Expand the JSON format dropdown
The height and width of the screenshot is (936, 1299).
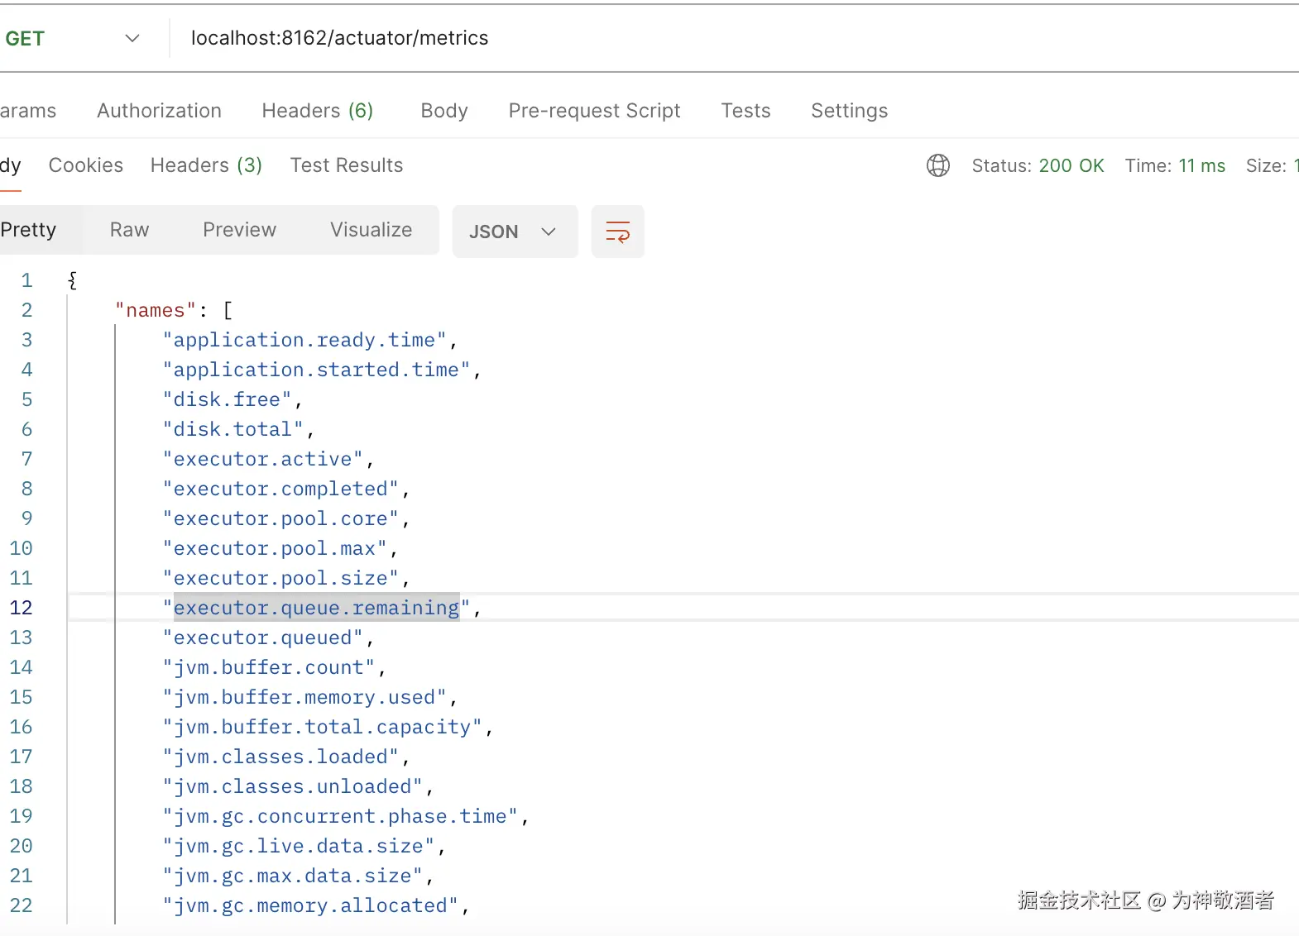(x=514, y=232)
